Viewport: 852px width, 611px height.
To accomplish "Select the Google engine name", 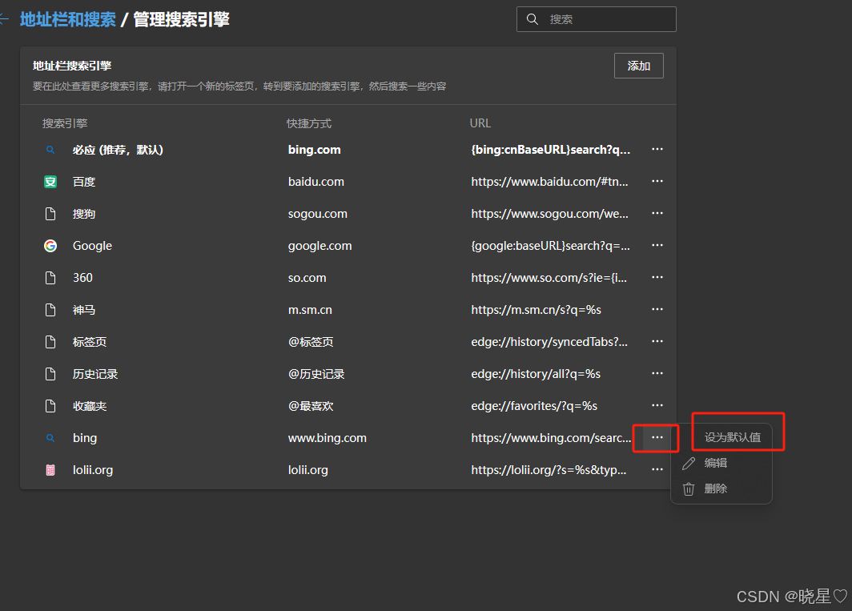I will [92, 246].
